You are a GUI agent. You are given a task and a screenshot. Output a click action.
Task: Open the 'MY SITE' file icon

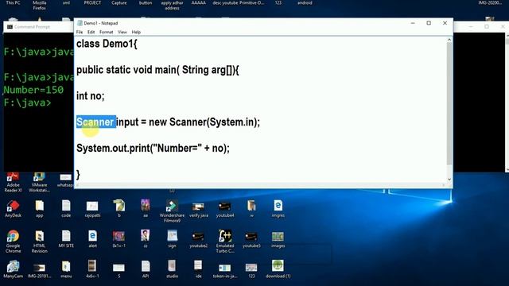(66, 239)
